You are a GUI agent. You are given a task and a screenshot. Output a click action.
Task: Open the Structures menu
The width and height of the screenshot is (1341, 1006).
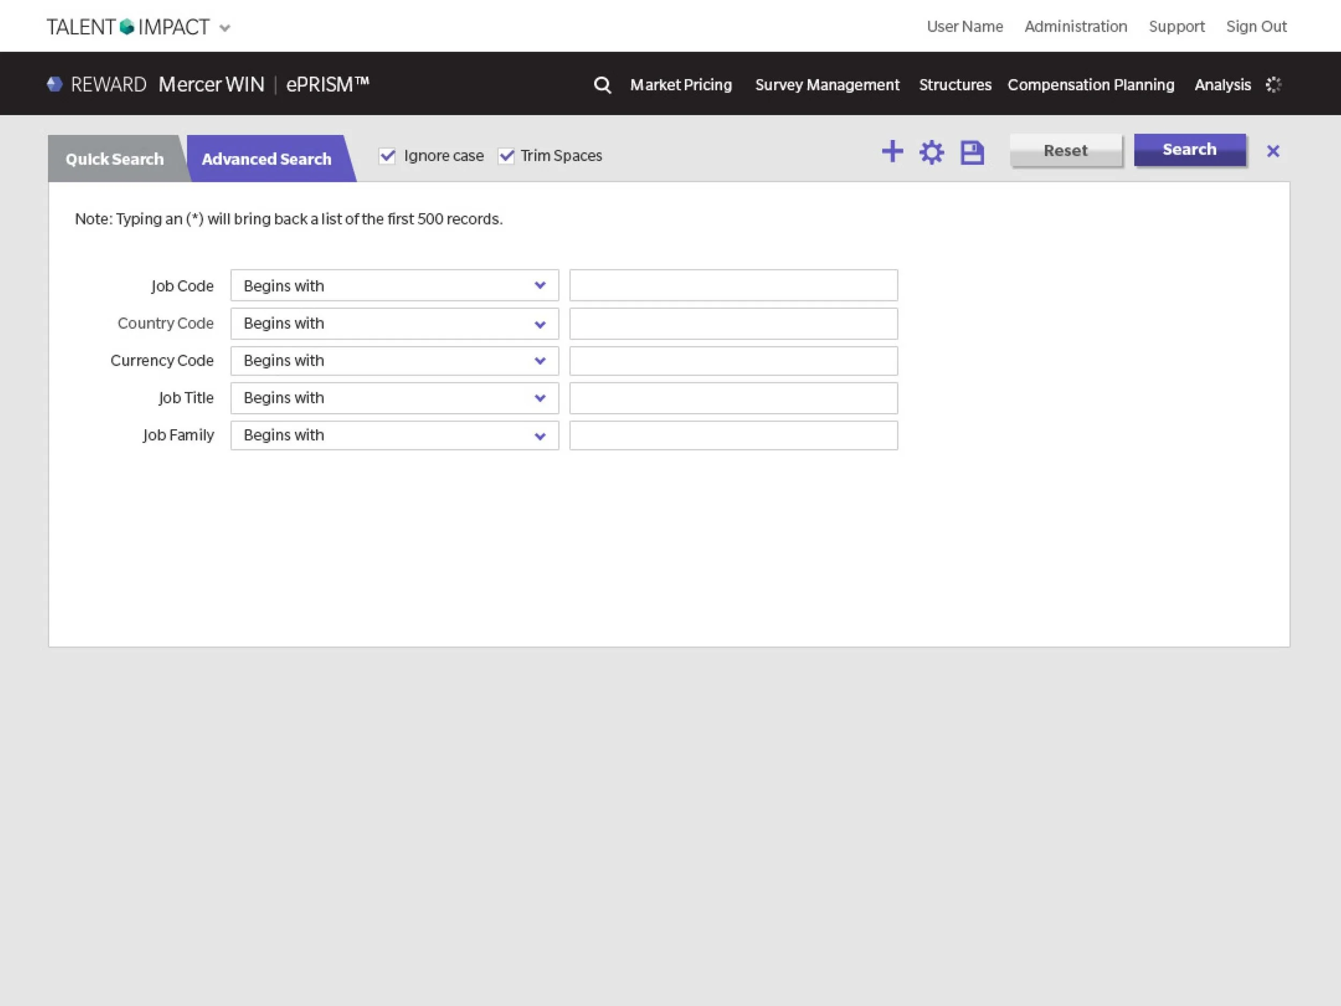click(x=955, y=85)
